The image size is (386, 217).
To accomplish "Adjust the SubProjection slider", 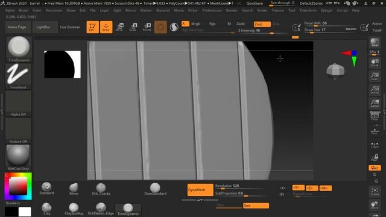I will (x=241, y=194).
